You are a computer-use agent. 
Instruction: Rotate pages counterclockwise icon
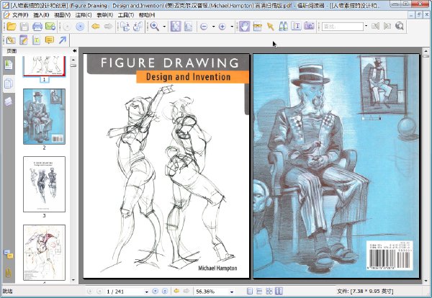coord(138,27)
